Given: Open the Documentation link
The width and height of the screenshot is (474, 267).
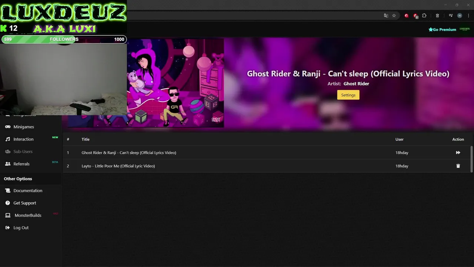Looking at the screenshot, I should 28,191.
